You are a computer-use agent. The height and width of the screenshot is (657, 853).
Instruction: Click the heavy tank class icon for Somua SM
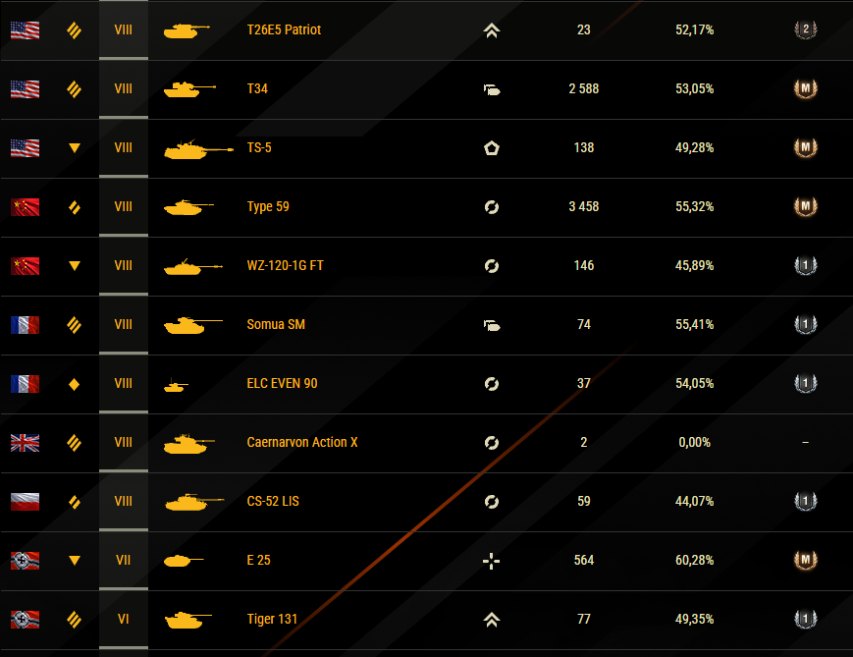click(74, 325)
